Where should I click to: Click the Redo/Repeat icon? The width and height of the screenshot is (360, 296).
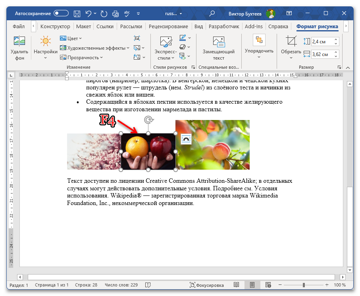(104, 14)
